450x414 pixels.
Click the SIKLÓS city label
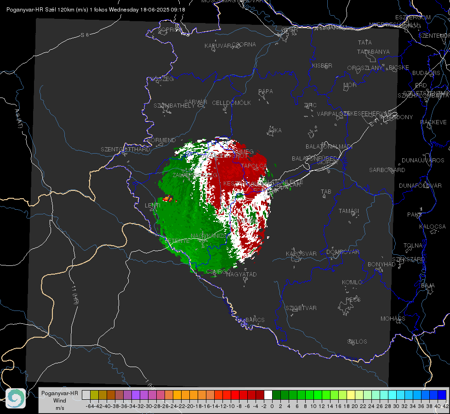(357, 342)
